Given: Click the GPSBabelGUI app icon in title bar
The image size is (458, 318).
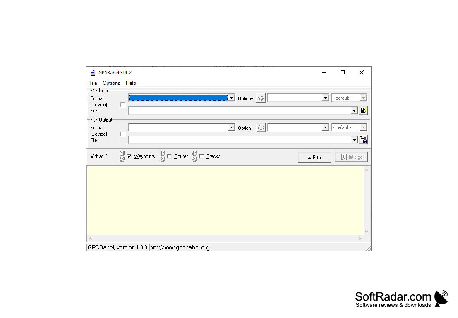Looking at the screenshot, I should [x=93, y=72].
